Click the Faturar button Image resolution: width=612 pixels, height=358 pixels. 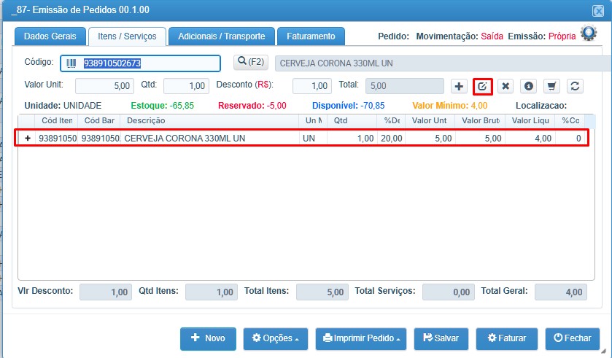click(x=507, y=338)
